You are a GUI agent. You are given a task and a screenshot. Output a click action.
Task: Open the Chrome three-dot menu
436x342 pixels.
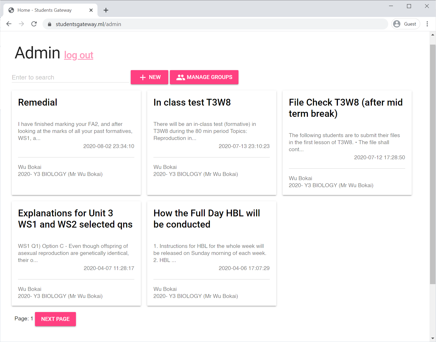427,24
